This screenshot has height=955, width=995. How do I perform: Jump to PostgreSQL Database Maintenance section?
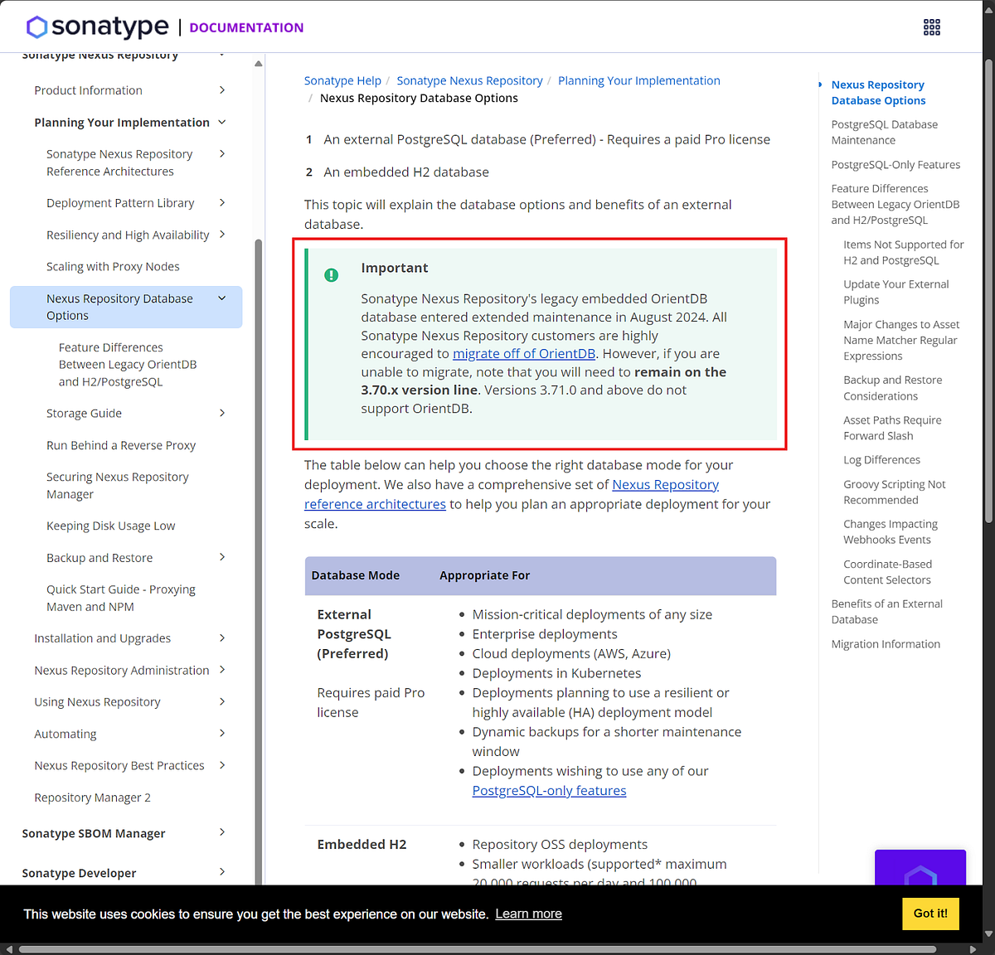pos(885,133)
